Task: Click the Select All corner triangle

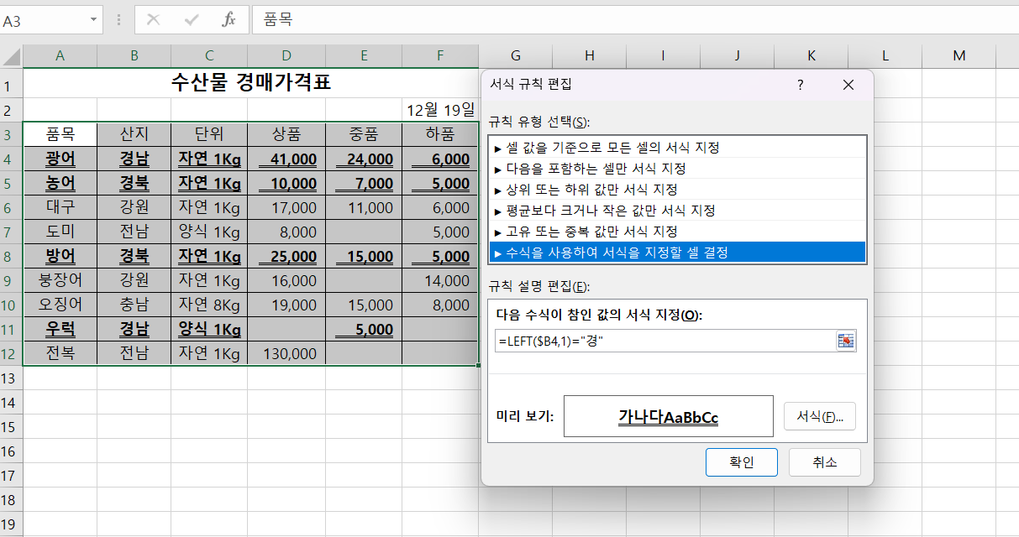Action: [12, 56]
